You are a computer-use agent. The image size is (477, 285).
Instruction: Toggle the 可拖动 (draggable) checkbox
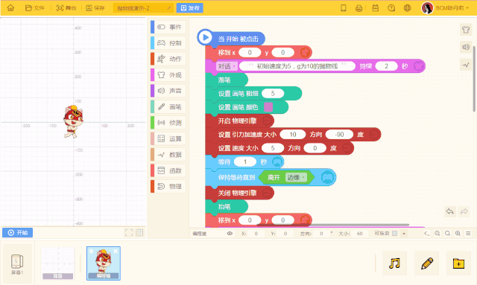[x=394, y=234]
